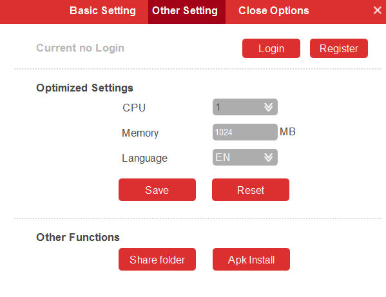Click the double-chevron arrow in Language dropdown
Image resolution: width=386 pixels, height=297 pixels.
(x=268, y=157)
